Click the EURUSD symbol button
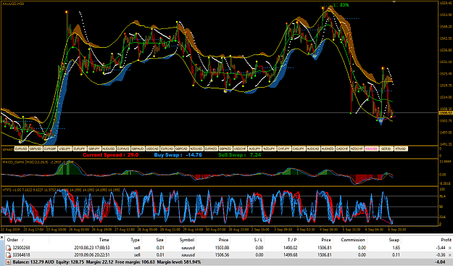Image resolution: width=453 pixels, height=266 pixels. pyautogui.click(x=21, y=149)
